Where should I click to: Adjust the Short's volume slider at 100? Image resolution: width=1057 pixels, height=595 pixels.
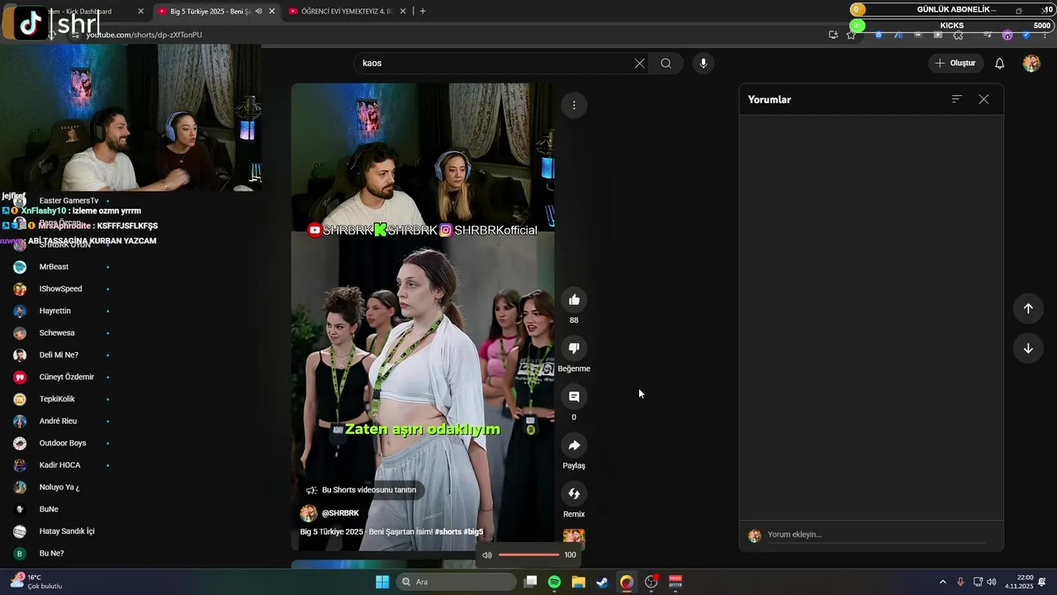[529, 555]
